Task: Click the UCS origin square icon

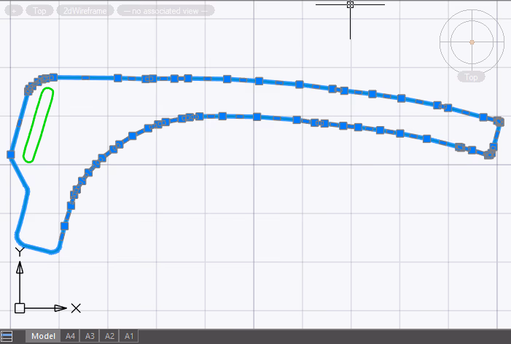Action: click(x=20, y=308)
